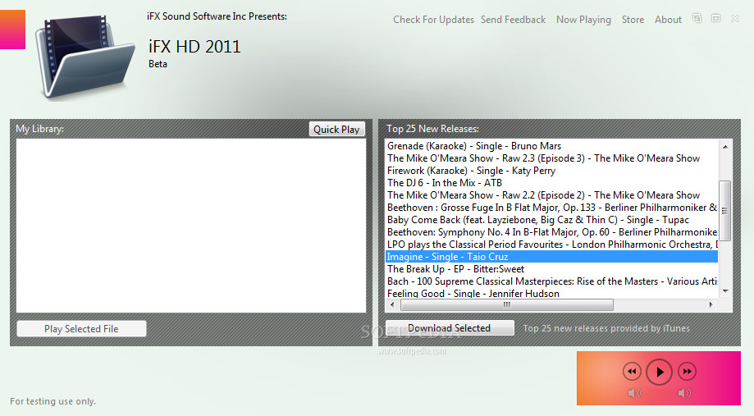Click inside the empty My Library list

pyautogui.click(x=191, y=226)
